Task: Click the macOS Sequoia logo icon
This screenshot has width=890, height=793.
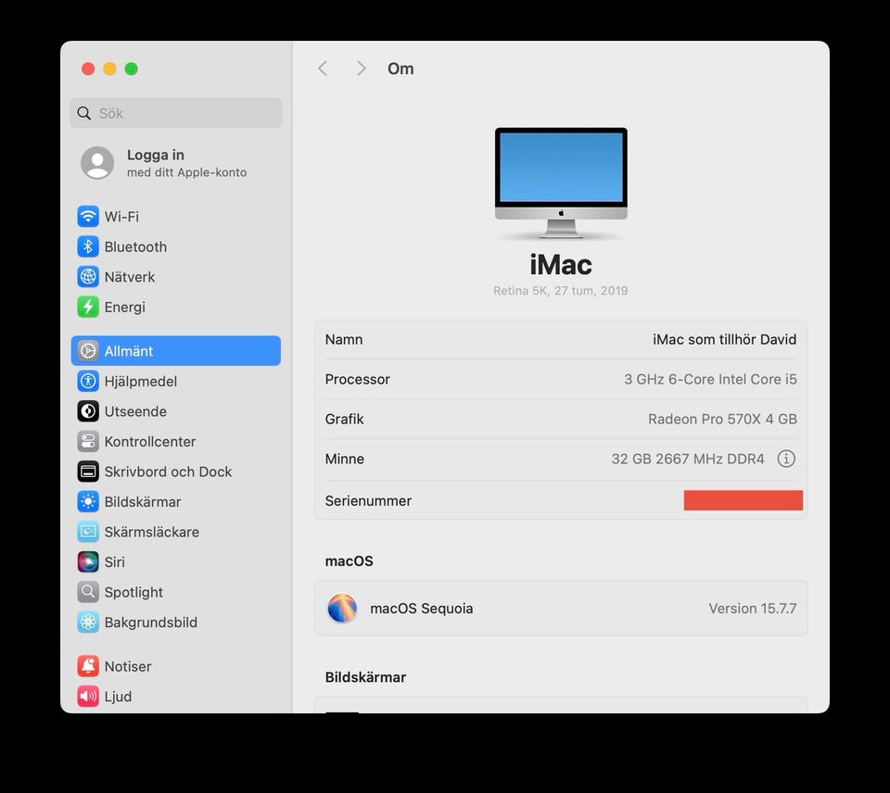Action: (x=342, y=608)
